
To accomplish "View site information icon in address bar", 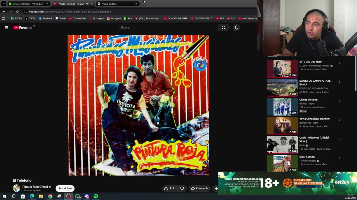I will (25, 12).
